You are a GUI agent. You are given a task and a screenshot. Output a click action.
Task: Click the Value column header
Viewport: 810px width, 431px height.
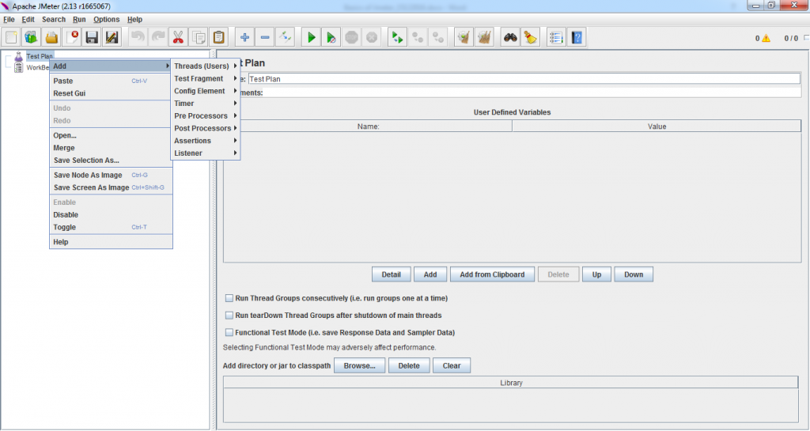657,127
